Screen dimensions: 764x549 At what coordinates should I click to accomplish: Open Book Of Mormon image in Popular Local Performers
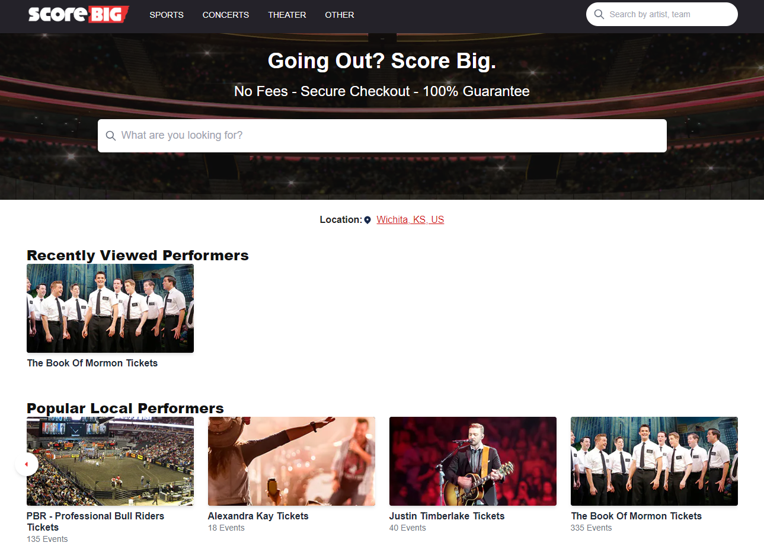tap(654, 461)
